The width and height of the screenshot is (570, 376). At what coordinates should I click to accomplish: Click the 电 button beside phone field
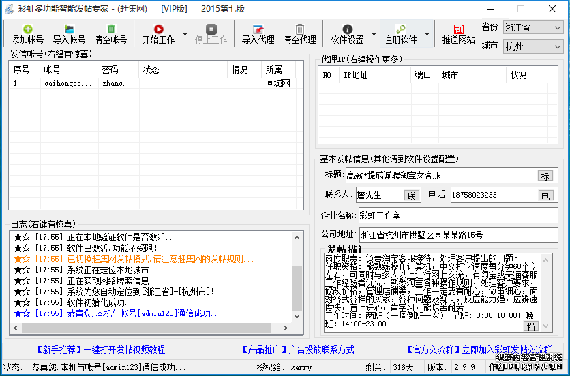(545, 195)
